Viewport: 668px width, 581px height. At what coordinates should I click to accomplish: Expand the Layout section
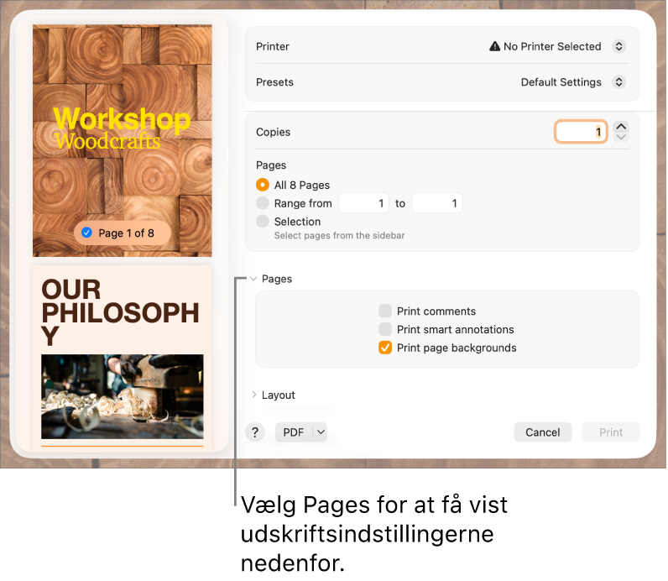[x=254, y=395]
